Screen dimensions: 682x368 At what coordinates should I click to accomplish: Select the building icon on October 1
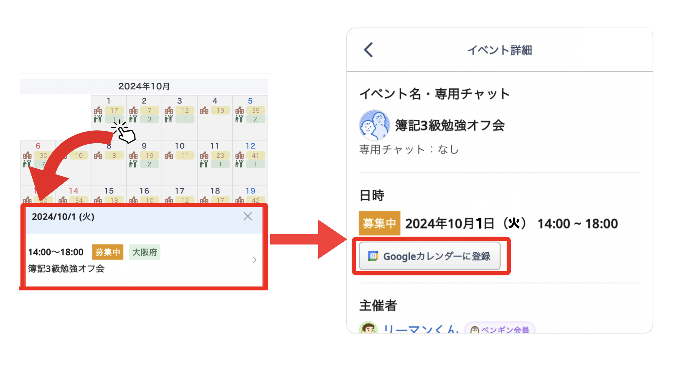tap(98, 111)
